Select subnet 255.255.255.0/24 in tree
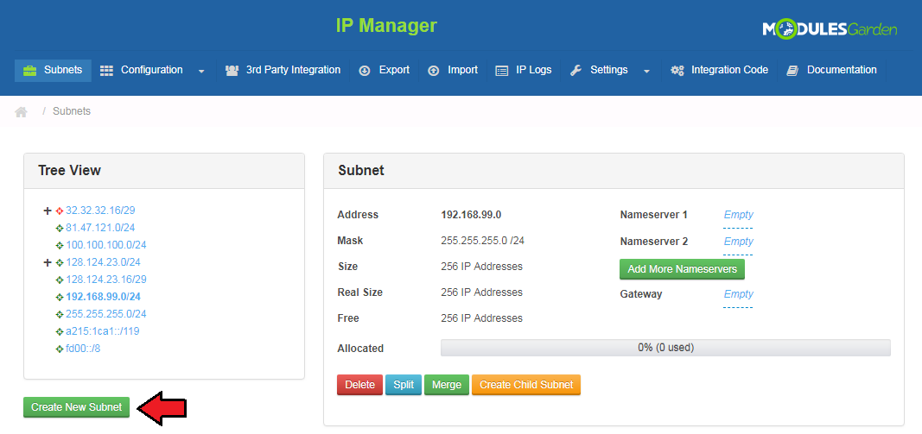The height and width of the screenshot is (434, 922). [x=105, y=314]
